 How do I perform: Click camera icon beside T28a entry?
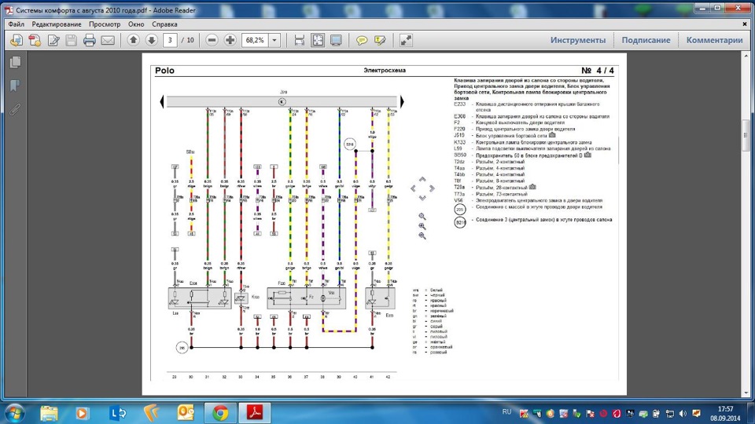click(x=532, y=187)
